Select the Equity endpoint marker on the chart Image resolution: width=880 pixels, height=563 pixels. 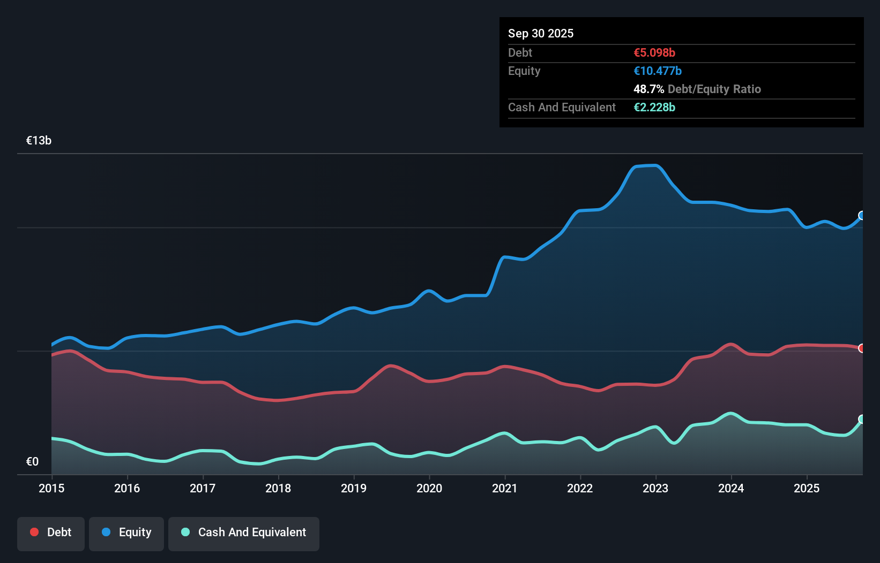862,216
